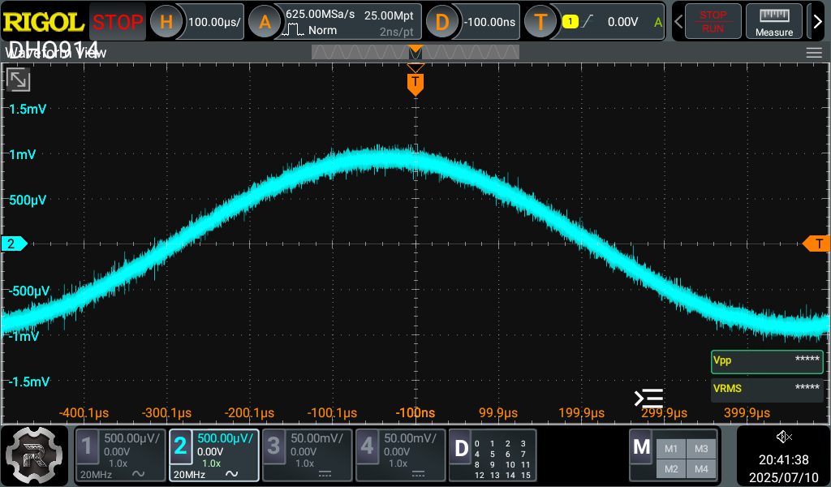Tap the yellow channel 1 trigger source badge
The width and height of the screenshot is (831, 487).
(570, 22)
